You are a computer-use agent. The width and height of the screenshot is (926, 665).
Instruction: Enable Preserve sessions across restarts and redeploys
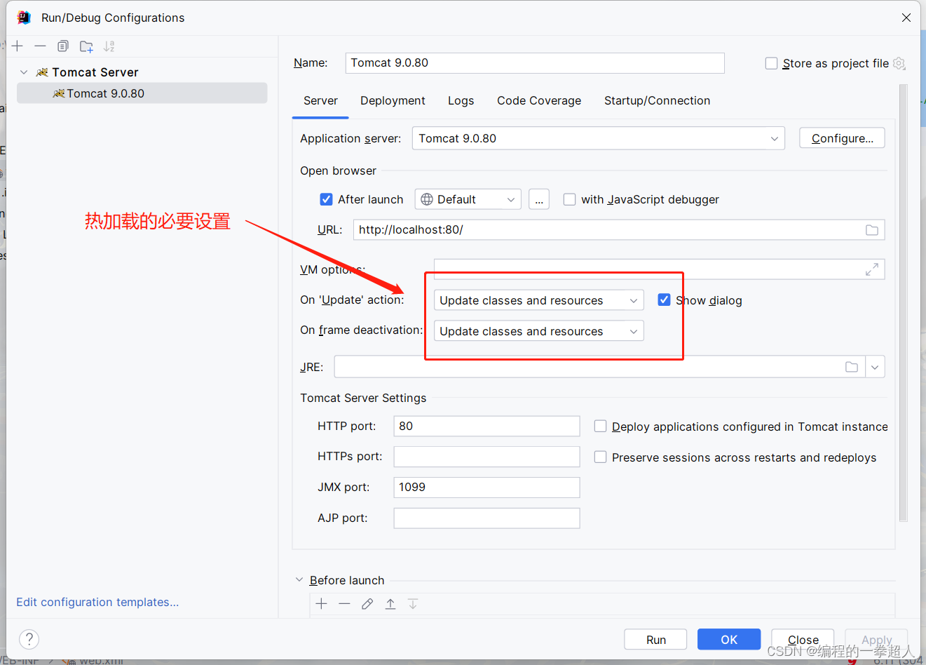600,457
